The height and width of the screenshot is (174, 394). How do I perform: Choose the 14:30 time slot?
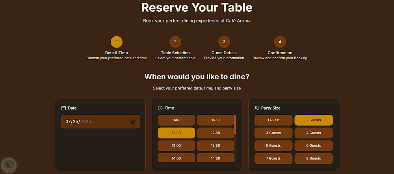pyautogui.click(x=215, y=158)
